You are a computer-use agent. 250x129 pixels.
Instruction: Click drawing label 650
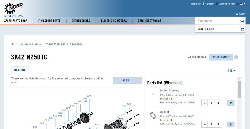pos(89,96)
